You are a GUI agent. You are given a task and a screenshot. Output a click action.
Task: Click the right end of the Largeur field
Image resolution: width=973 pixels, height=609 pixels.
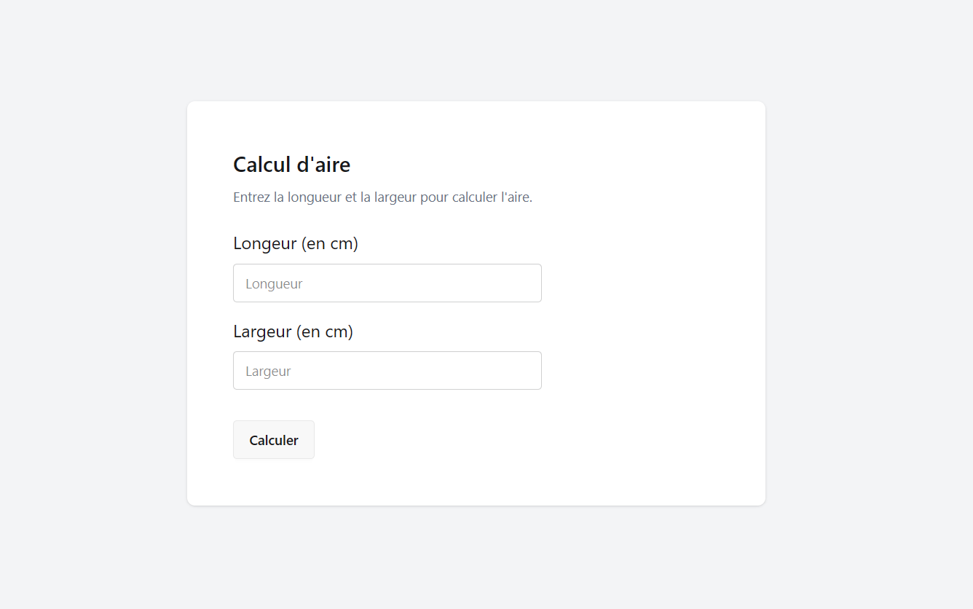528,371
